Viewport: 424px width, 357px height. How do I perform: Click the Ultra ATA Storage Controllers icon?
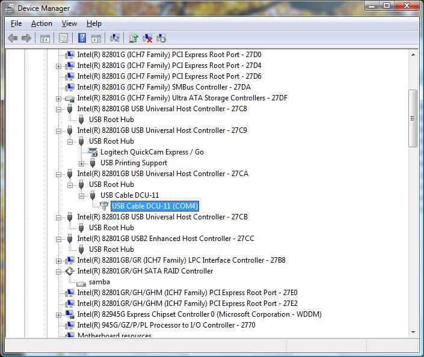click(x=70, y=99)
